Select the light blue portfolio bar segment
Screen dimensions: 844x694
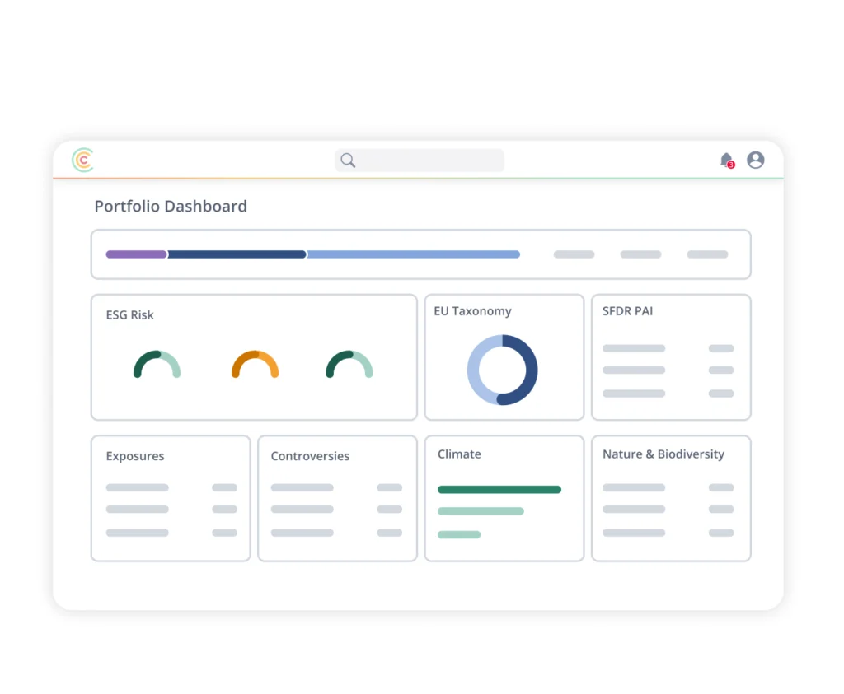coord(413,254)
